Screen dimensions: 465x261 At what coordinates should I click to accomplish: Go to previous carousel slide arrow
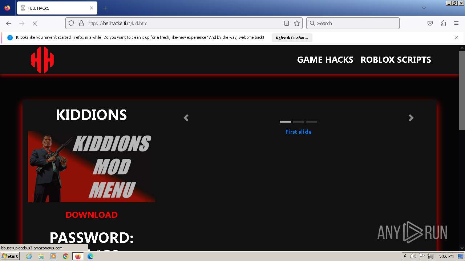pos(186,118)
